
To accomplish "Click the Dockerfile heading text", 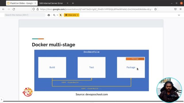I will click(x=91, y=52).
